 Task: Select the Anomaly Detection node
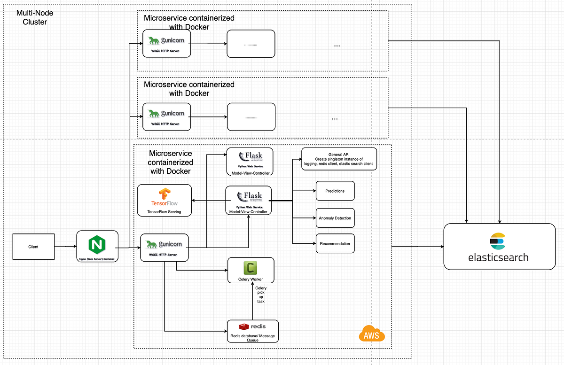(335, 218)
